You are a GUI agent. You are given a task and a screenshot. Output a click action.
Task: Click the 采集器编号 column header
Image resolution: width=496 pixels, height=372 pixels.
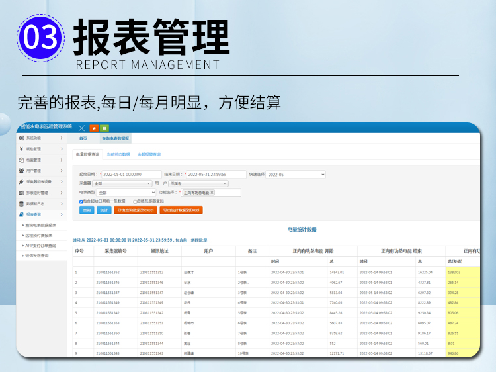[116, 251]
